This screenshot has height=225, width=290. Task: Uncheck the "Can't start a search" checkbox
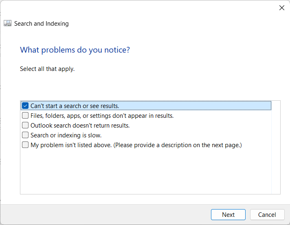click(x=25, y=106)
